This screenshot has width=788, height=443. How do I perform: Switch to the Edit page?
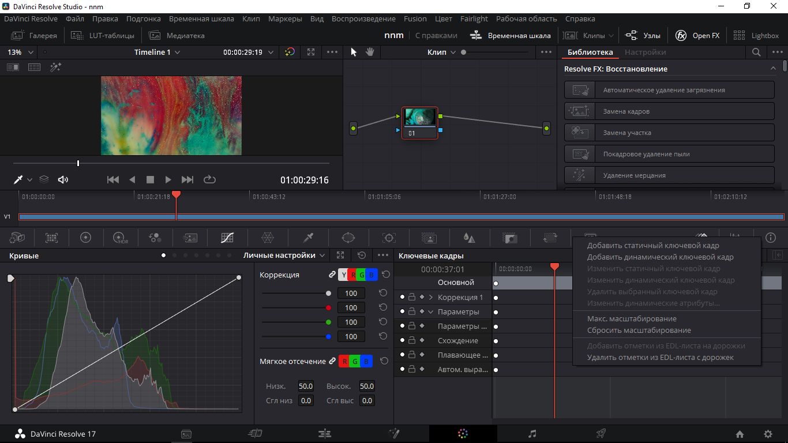coord(325,434)
